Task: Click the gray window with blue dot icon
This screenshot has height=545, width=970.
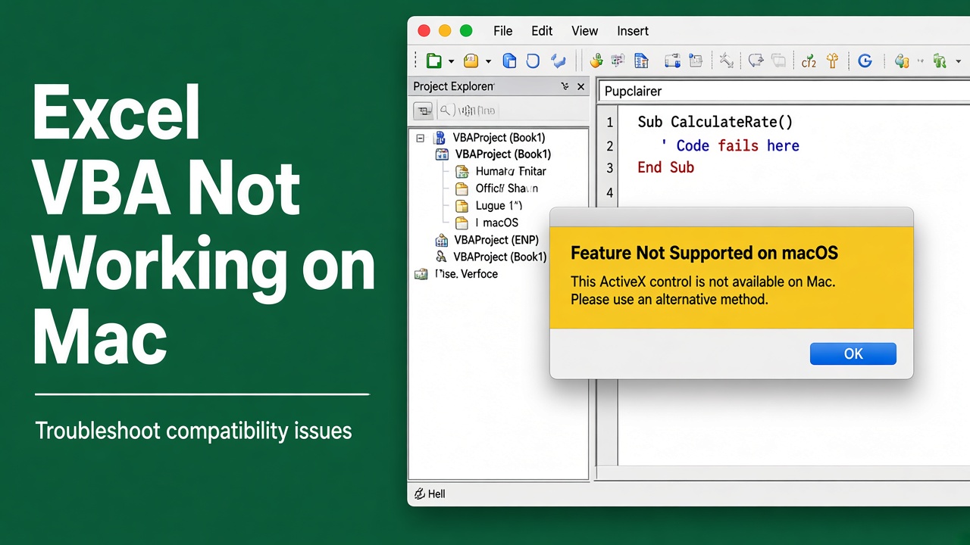Action: (x=696, y=61)
